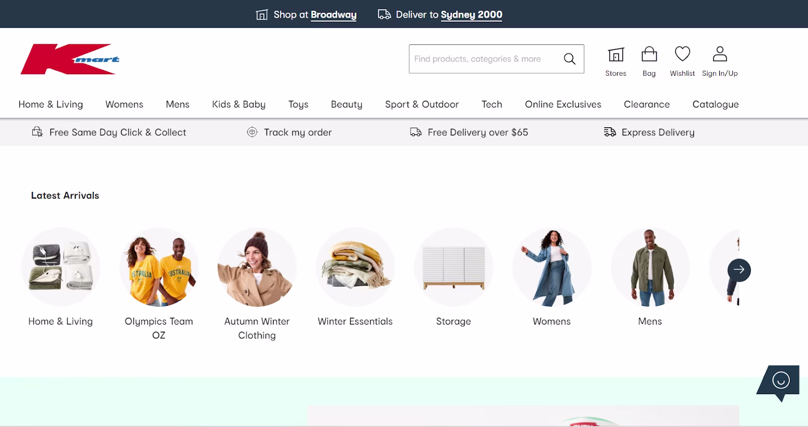Open the Winter Essentials throws thumbnail
The width and height of the screenshot is (808, 427).
pyautogui.click(x=356, y=267)
